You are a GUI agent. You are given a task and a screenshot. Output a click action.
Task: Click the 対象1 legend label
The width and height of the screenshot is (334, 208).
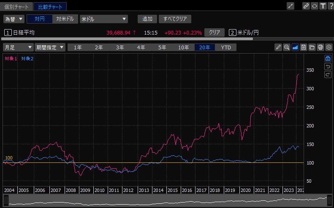tap(11, 59)
